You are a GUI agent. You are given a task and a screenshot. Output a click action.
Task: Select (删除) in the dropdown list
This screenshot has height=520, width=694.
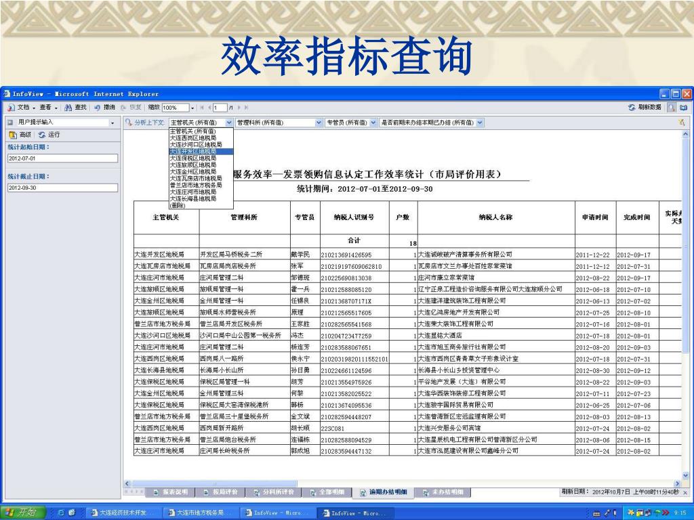201,206
